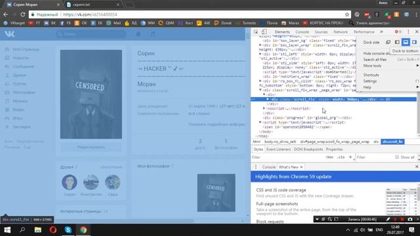Choose the Dock to bottom icon
This screenshot has height=236, width=420.
coord(406,42)
